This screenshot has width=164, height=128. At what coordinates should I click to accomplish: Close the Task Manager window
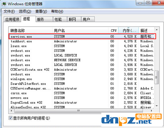pos(159,3)
